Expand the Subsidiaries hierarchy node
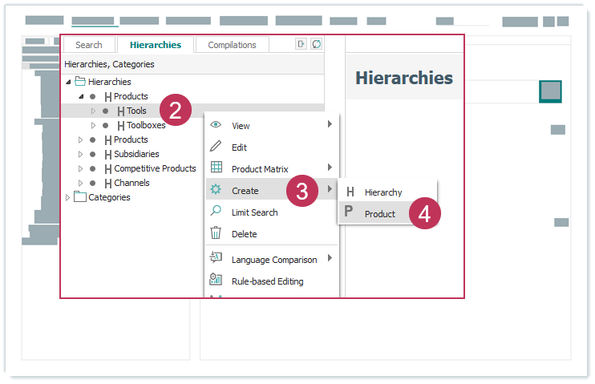This screenshot has height=384, width=595. point(80,154)
